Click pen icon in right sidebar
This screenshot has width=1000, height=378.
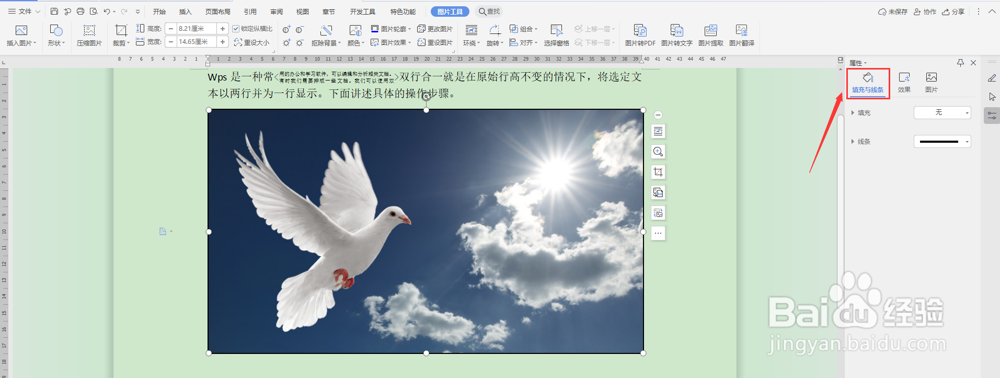coord(992,78)
